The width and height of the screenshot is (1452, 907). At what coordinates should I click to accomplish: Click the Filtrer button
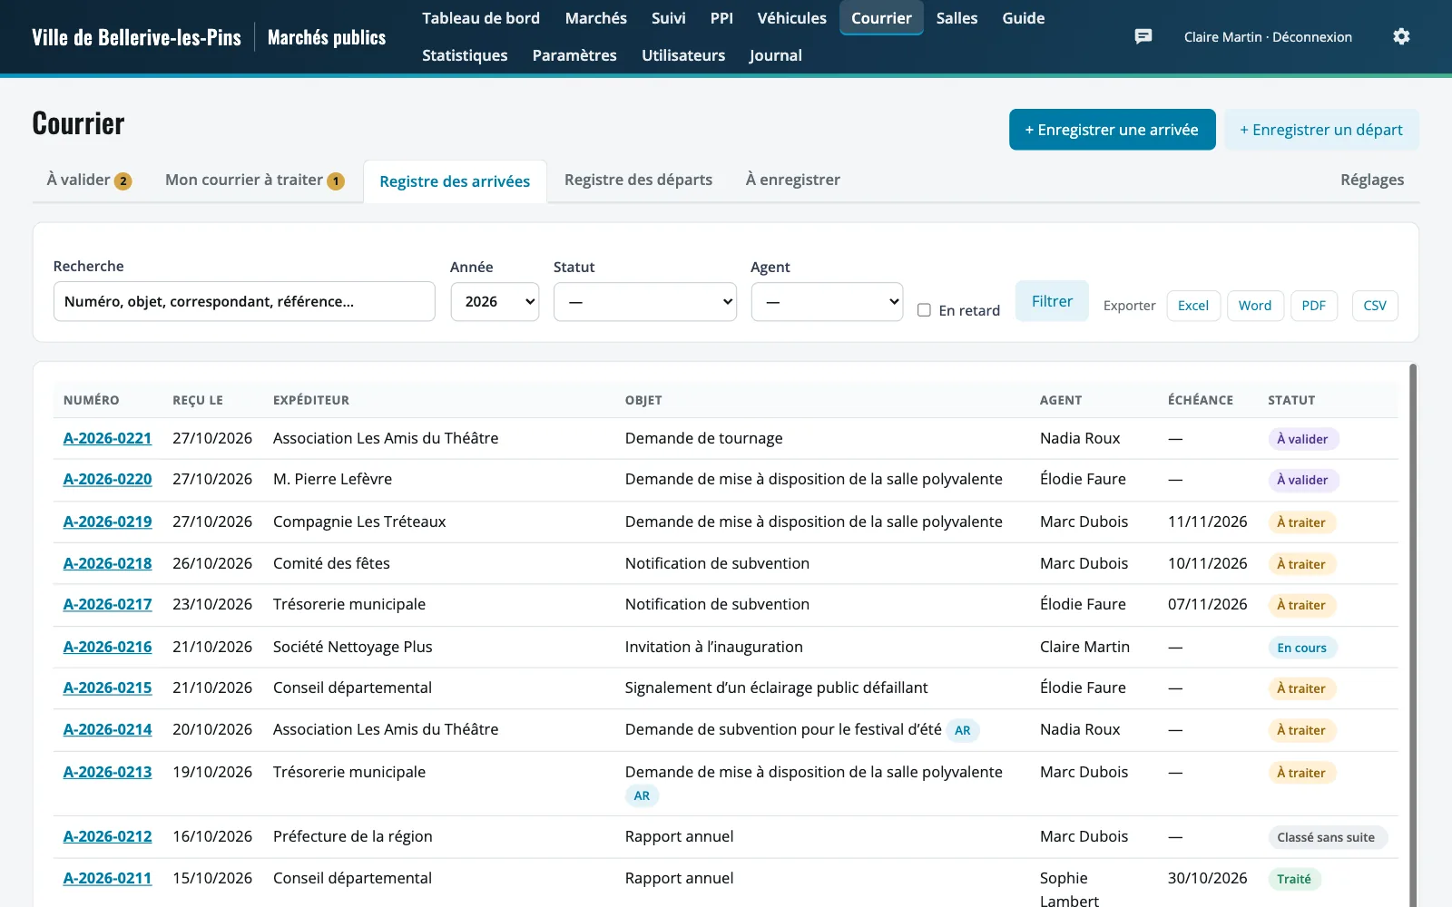[x=1052, y=301]
